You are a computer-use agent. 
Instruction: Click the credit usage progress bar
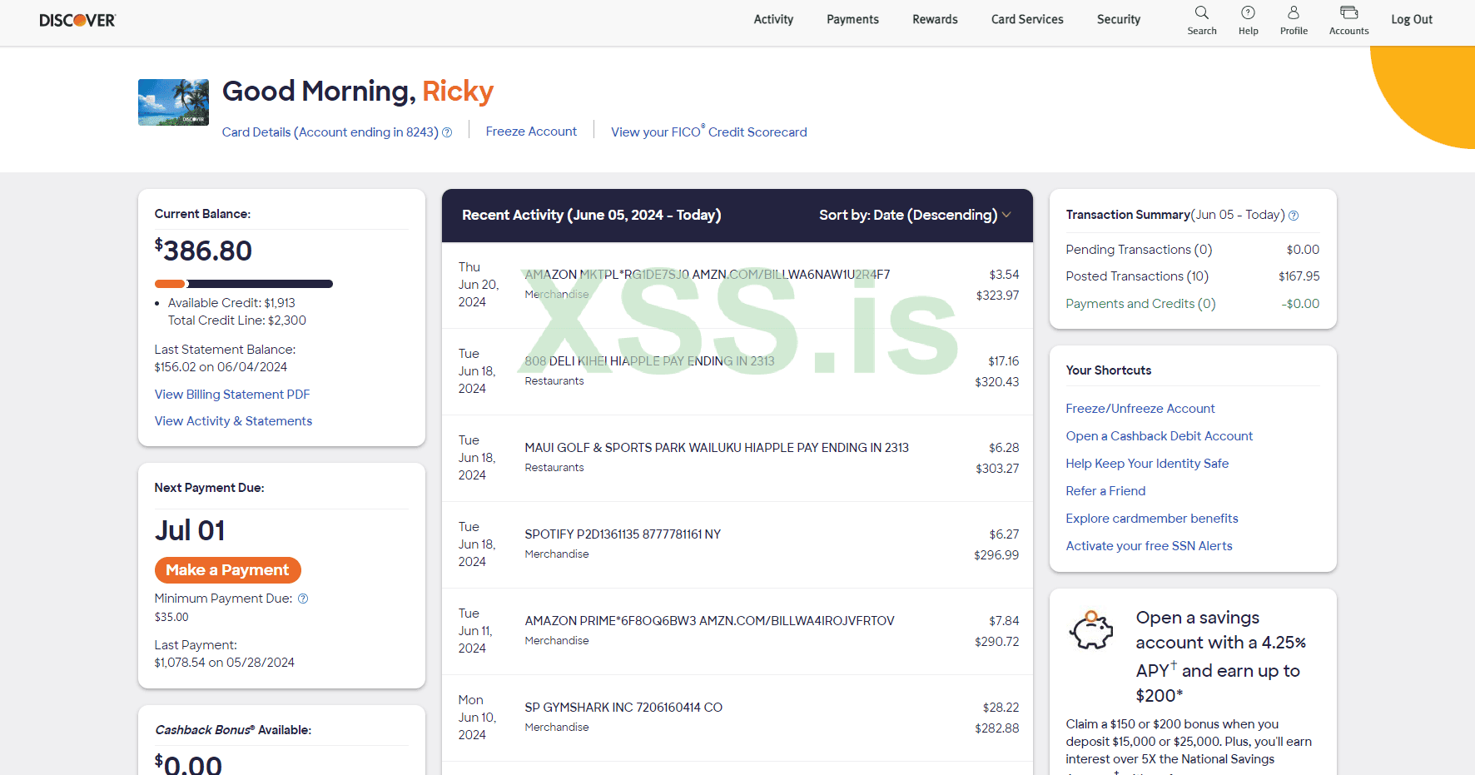[x=244, y=284]
